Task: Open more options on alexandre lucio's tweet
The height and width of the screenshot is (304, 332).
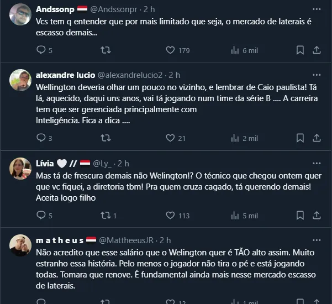Action: [316, 75]
